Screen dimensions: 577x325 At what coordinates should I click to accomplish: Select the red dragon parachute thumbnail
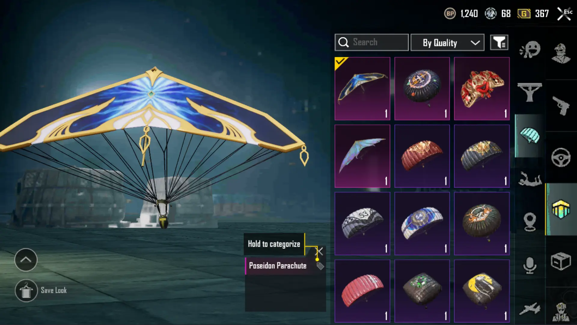pos(482,89)
